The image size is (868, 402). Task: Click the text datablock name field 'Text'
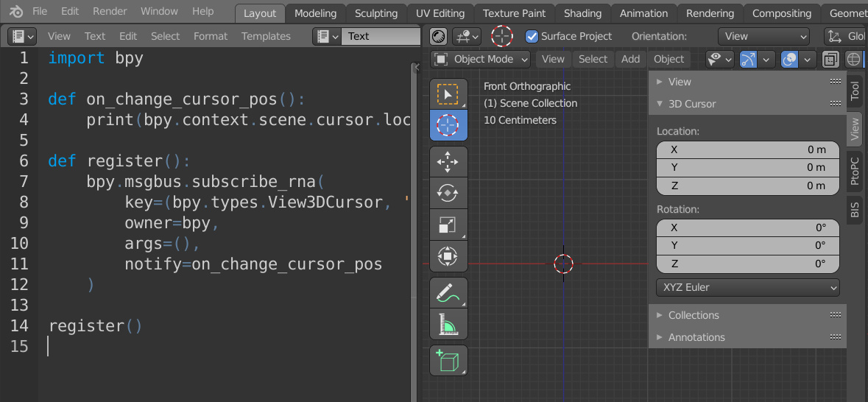click(x=381, y=36)
